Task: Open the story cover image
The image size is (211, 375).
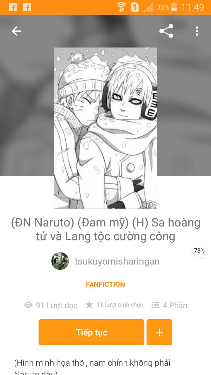Action: pyautogui.click(x=105, y=128)
